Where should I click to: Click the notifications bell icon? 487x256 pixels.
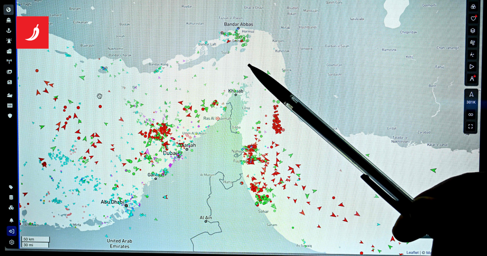pos(11,220)
